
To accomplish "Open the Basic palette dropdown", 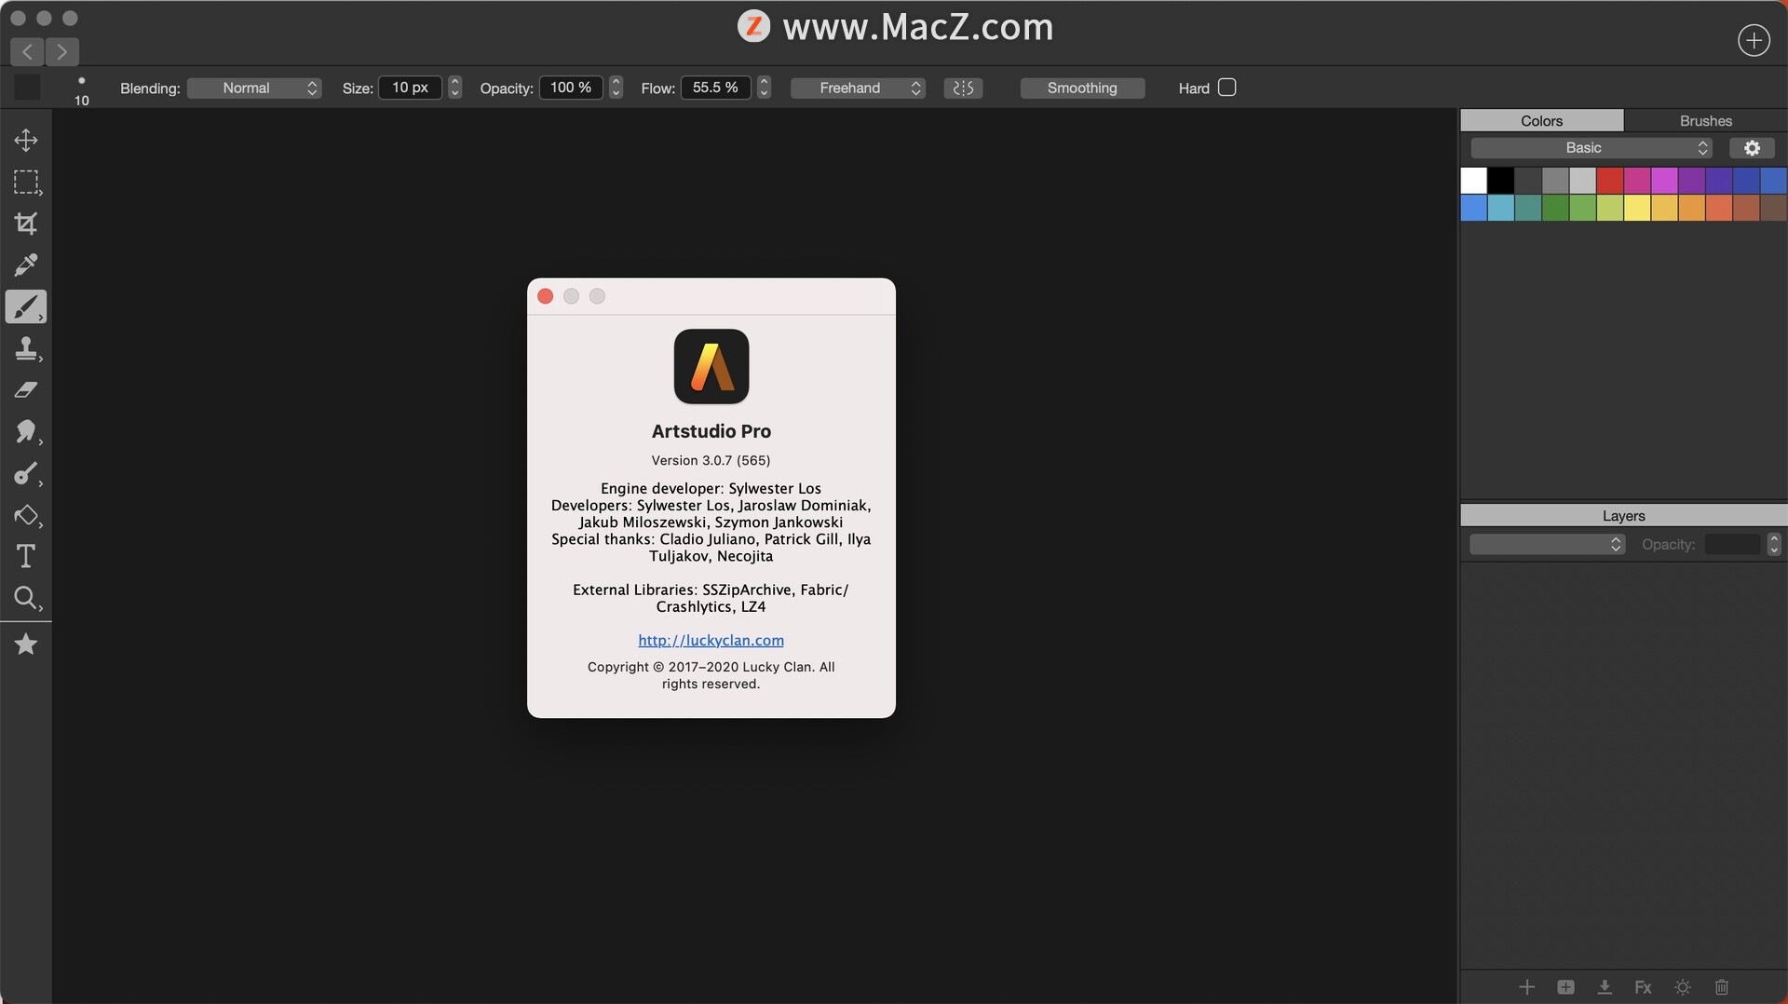I will 1592,148.
